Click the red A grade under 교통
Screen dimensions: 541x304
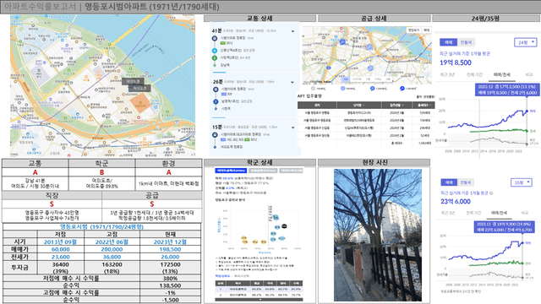35,172
